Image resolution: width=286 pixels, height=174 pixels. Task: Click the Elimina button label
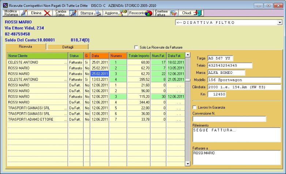pyautogui.click(x=36, y=13)
